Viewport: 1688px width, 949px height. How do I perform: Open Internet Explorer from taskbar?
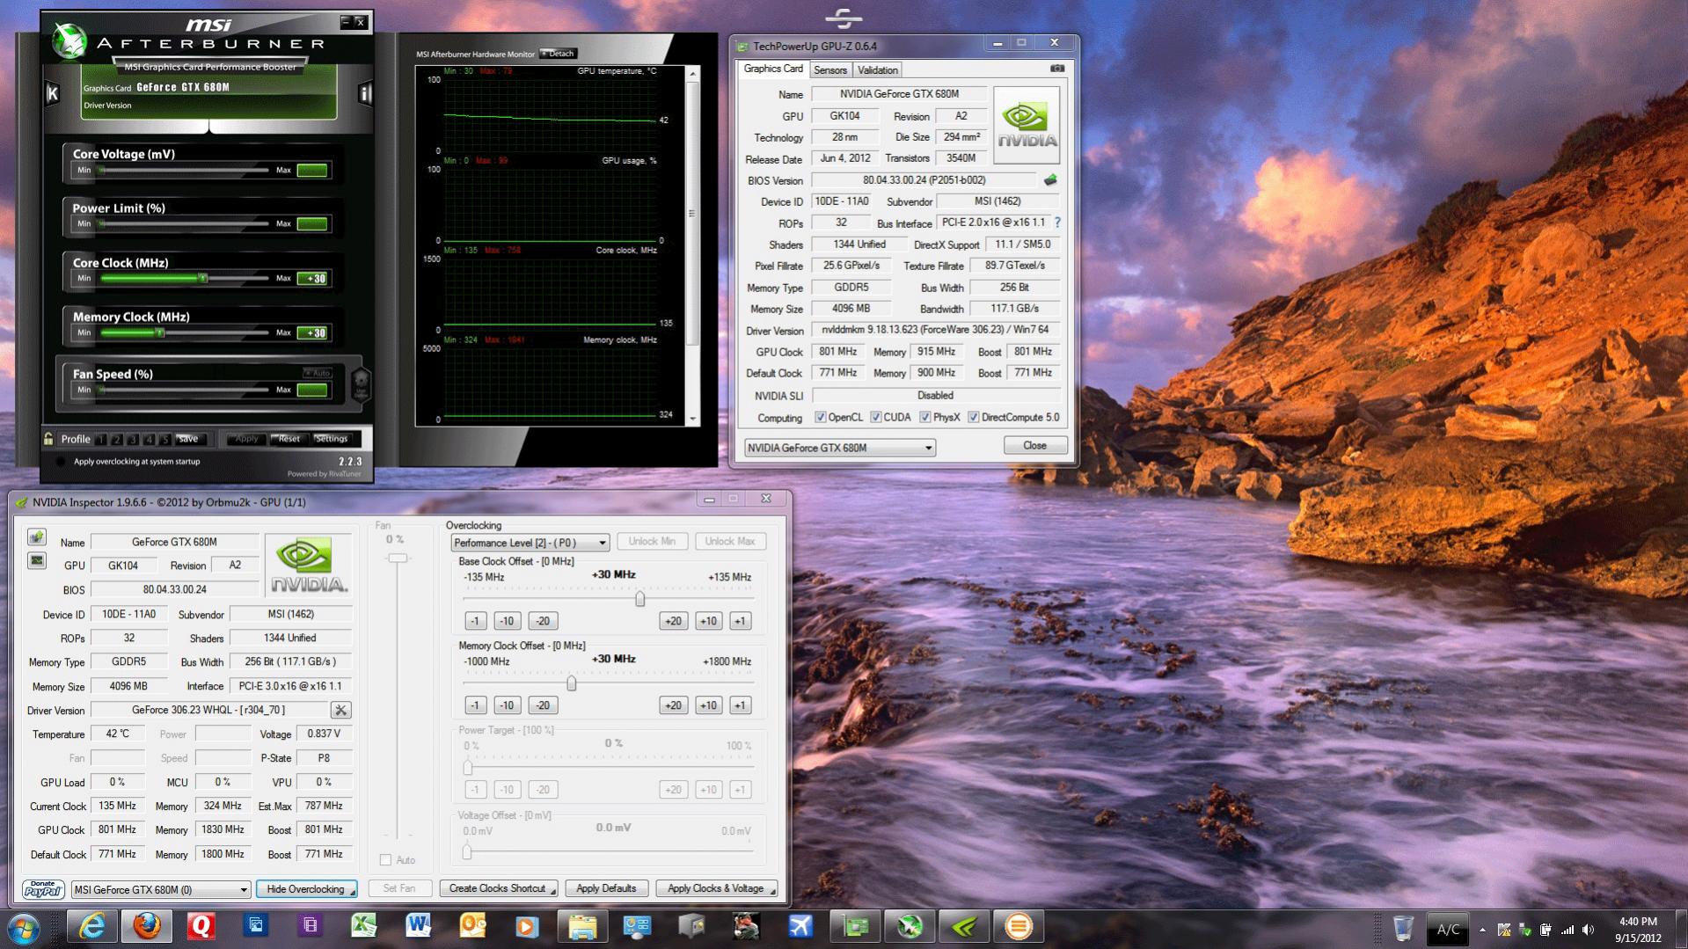[x=92, y=927]
